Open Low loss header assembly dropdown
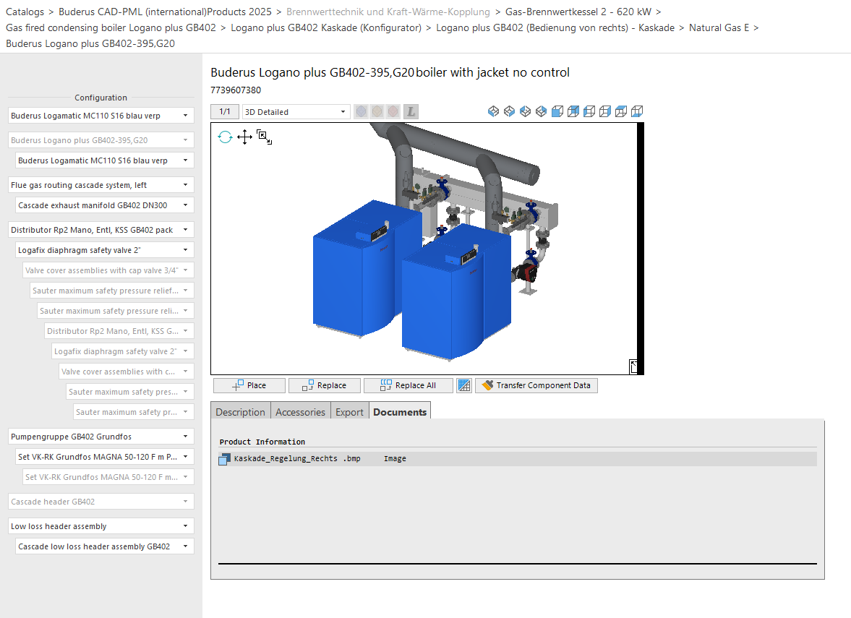 tap(101, 526)
